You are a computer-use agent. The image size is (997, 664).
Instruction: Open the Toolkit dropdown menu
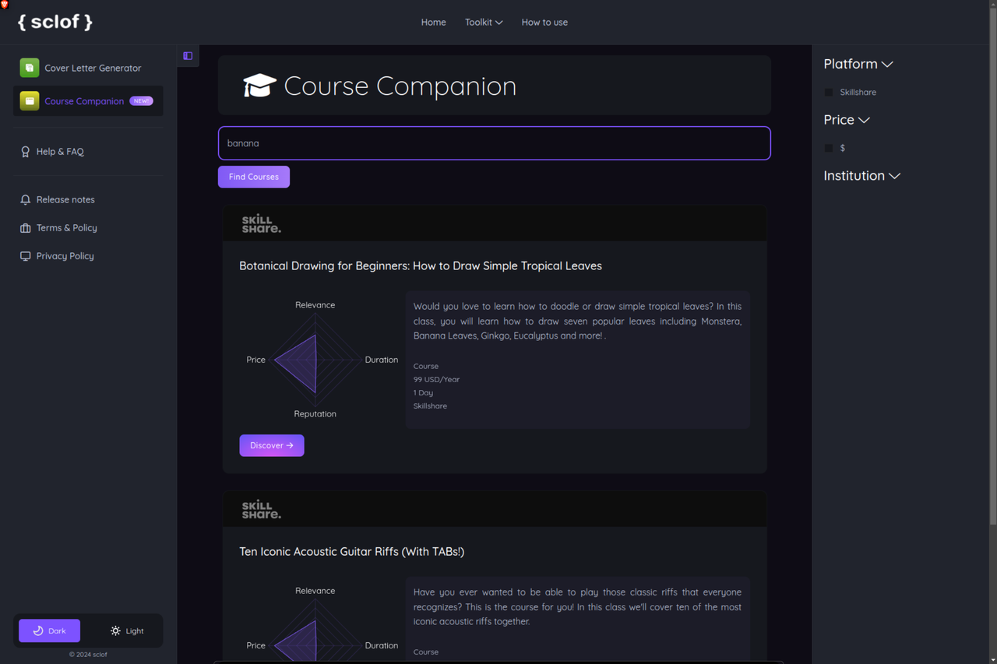point(484,23)
